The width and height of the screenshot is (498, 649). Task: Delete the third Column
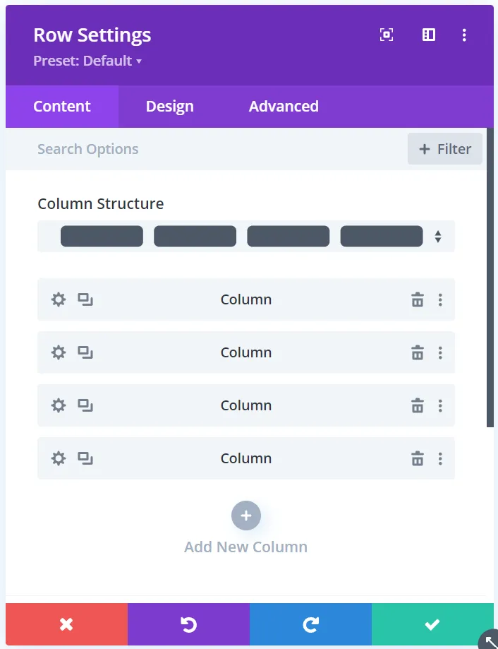(x=418, y=405)
